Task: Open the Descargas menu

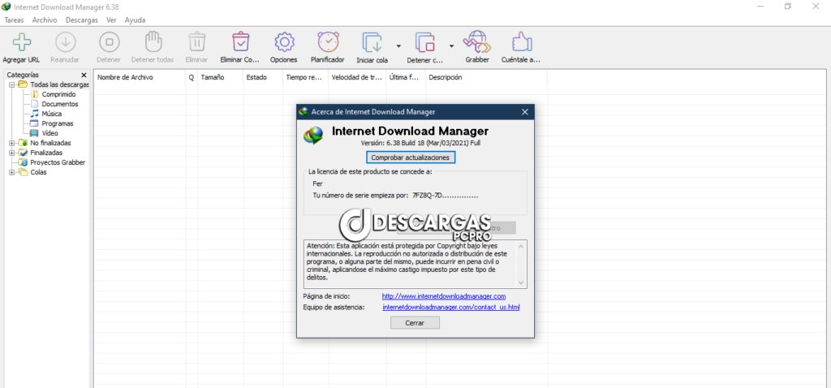Action: (x=81, y=19)
